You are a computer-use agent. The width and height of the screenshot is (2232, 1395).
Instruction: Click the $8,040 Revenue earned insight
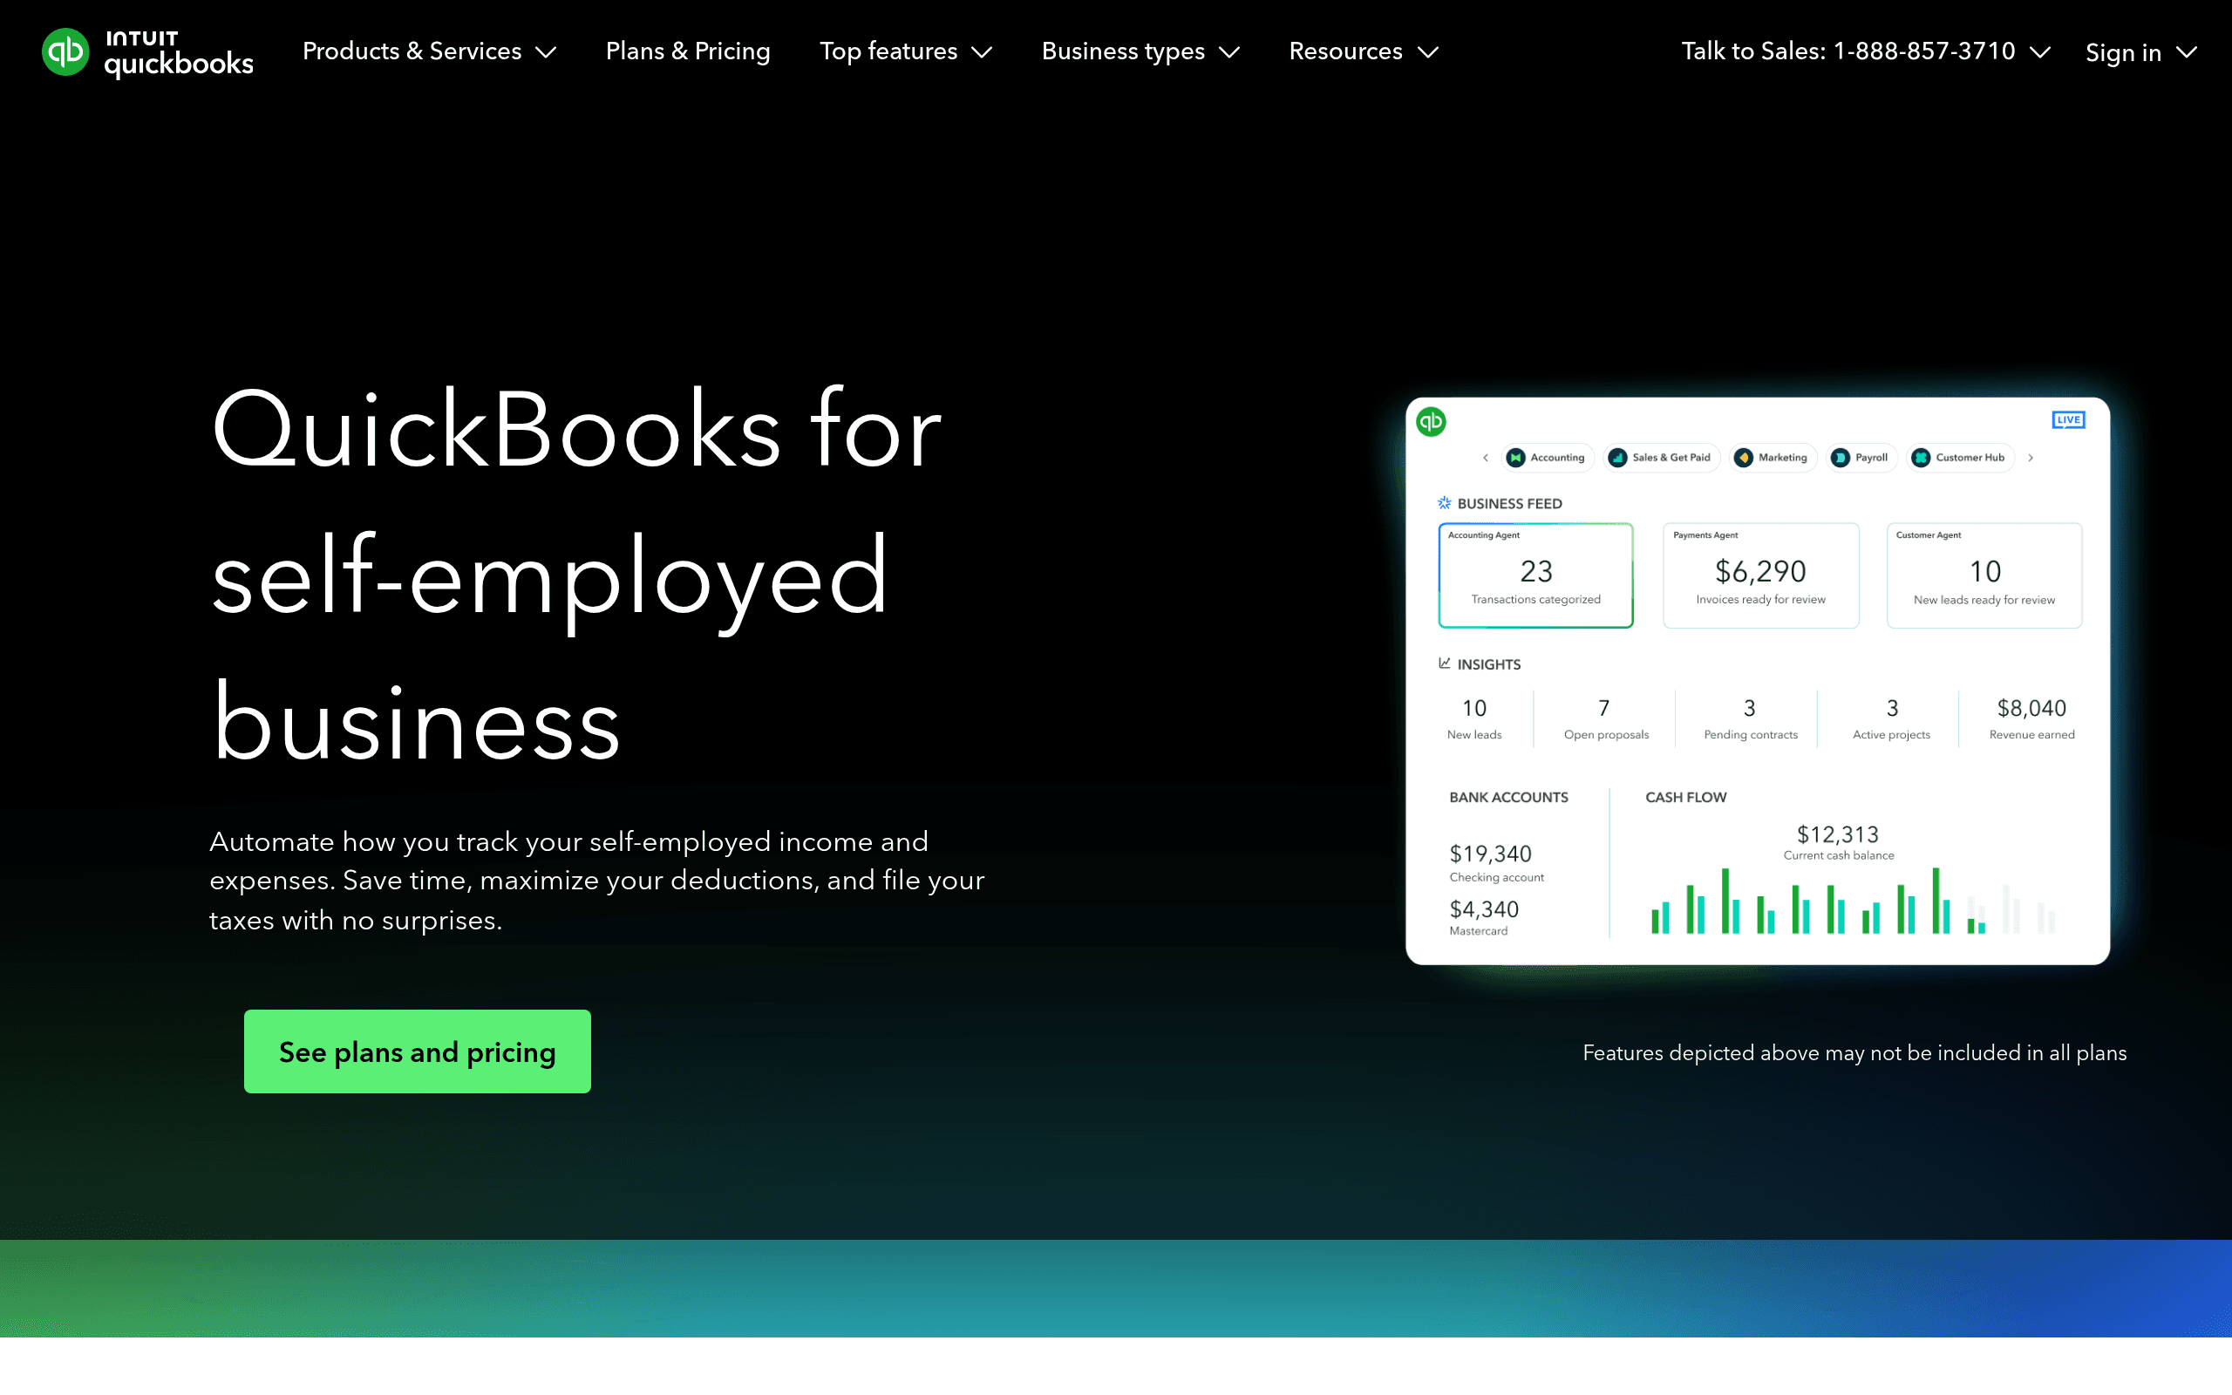tap(2031, 718)
